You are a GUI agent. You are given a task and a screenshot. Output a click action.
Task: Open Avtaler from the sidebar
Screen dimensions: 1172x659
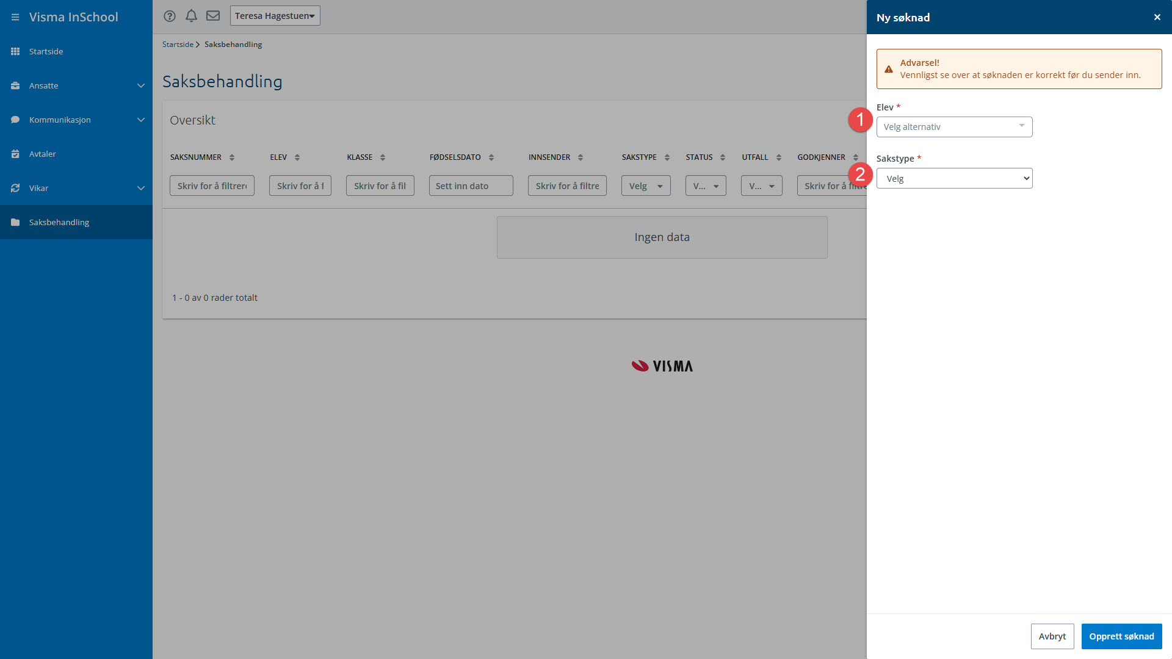pos(43,154)
